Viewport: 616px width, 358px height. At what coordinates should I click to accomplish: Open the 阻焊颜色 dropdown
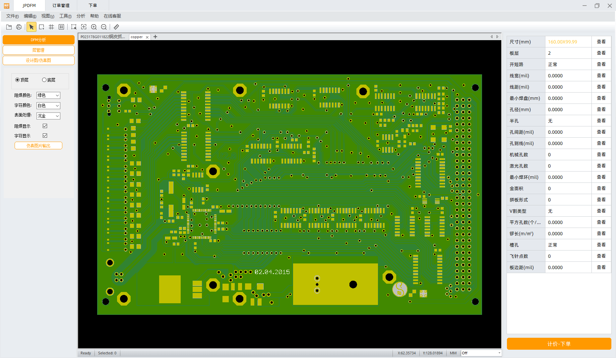pos(48,96)
